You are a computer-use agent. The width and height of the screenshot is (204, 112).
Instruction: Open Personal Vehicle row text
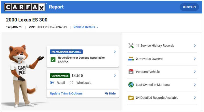148,72
